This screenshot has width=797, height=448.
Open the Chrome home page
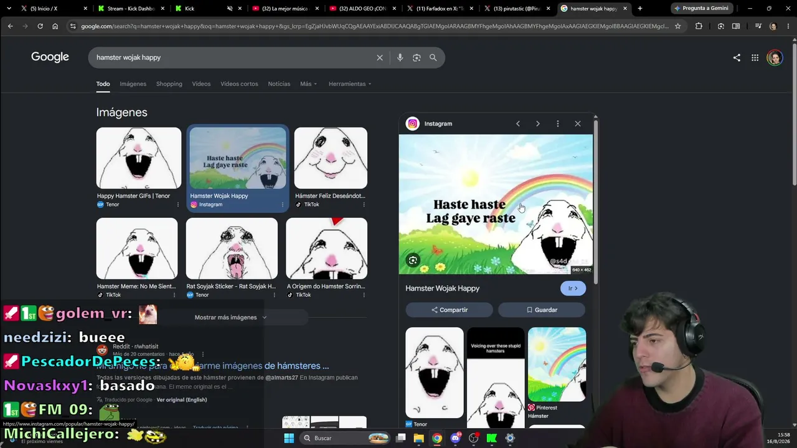(x=55, y=26)
